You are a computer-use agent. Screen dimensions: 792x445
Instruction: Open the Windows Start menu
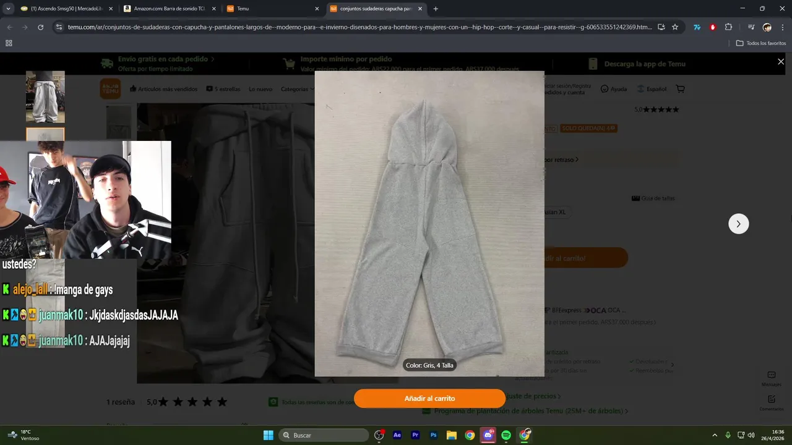[268, 435]
